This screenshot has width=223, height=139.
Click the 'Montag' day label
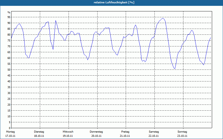[10, 132]
